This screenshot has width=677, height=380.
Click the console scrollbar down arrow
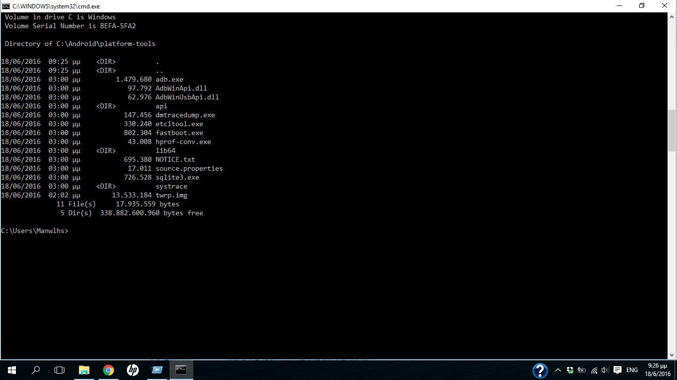click(672, 354)
